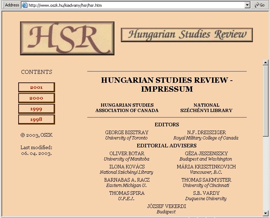
Task: Click 'U.P.E.I.' affiliation text
Action: [x=126, y=199]
